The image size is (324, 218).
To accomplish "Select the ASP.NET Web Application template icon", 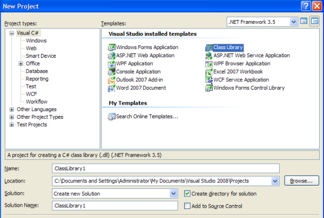I will 112,56.
